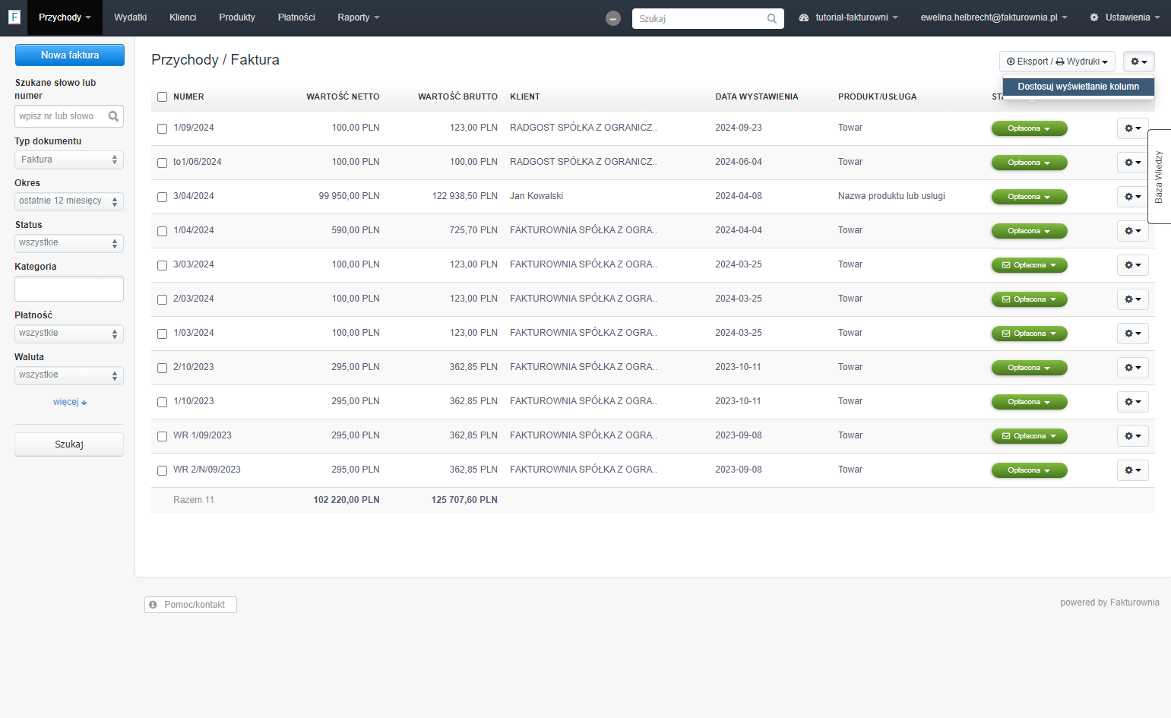Open the Okres dropdown
Image resolution: width=1171 pixels, height=718 pixels.
pyautogui.click(x=69, y=201)
